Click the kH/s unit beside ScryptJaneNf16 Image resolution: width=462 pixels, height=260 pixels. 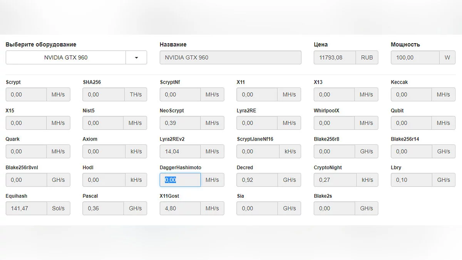290,151
